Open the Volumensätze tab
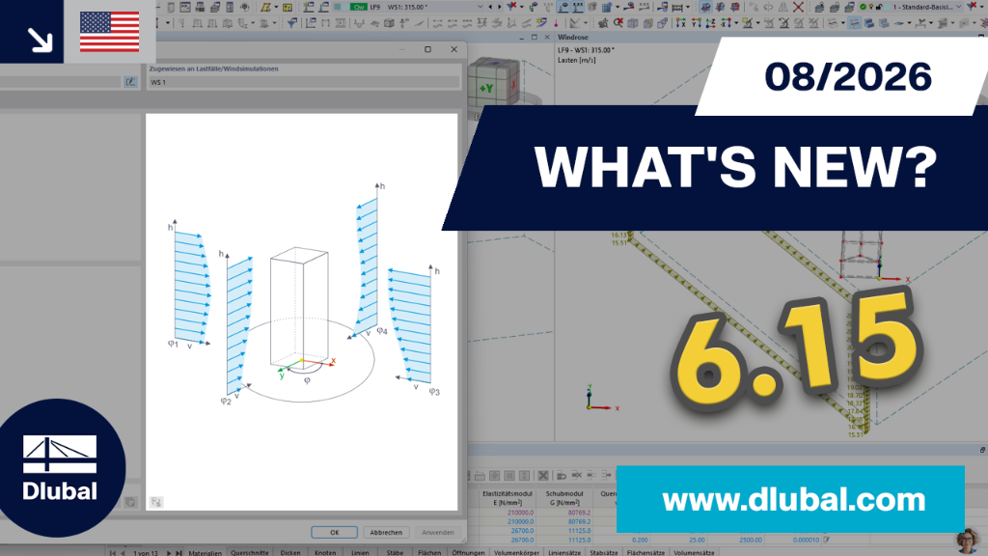Image resolution: width=988 pixels, height=556 pixels. 694,553
